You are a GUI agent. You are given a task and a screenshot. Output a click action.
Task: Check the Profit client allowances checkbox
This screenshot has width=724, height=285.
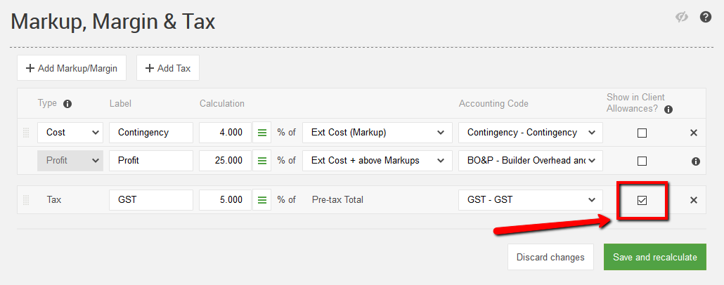click(x=642, y=161)
